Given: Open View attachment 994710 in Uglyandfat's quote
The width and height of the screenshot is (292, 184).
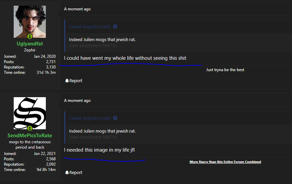Looking at the screenshot, I should pos(93,45).
